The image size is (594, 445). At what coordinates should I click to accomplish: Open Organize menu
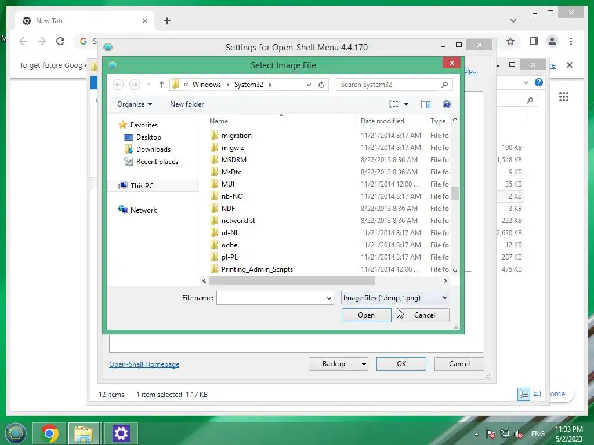coord(135,104)
